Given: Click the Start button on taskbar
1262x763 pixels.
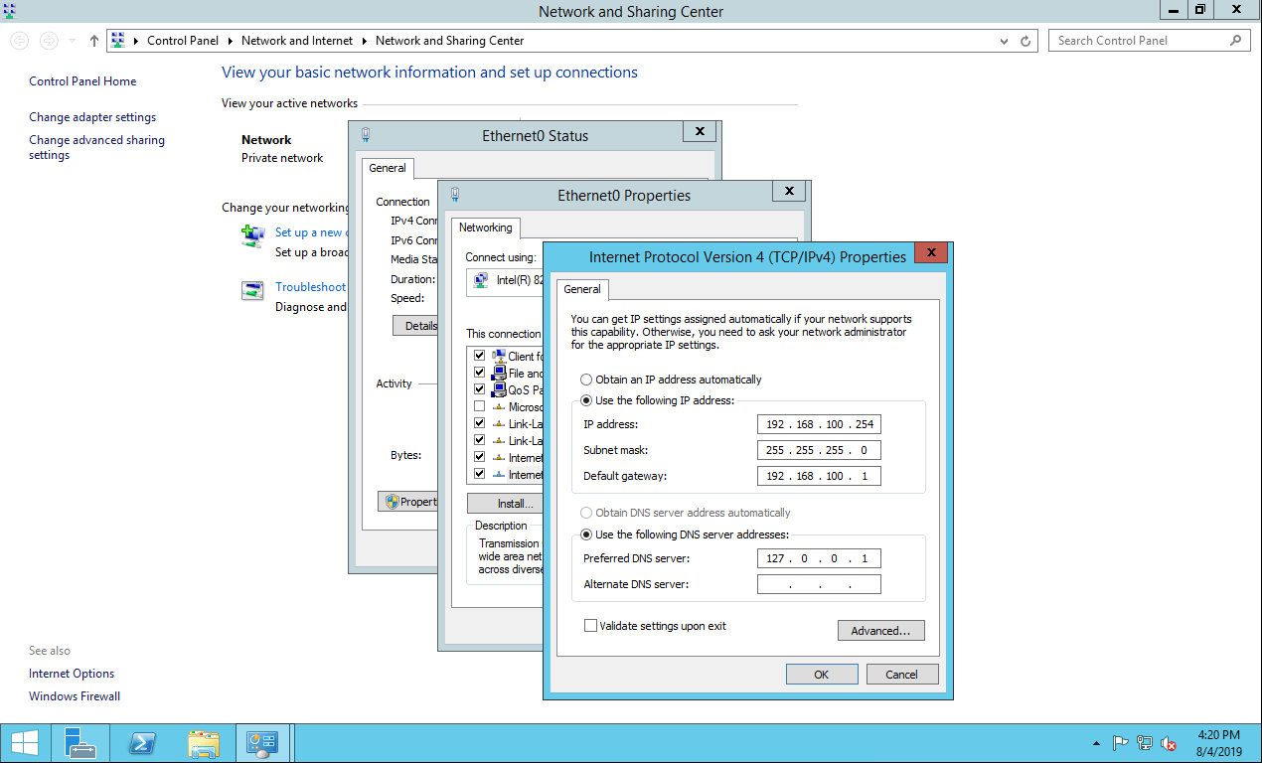Looking at the screenshot, I should [x=24, y=743].
